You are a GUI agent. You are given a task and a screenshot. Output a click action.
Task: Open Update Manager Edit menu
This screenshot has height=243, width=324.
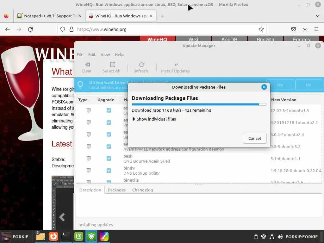click(x=92, y=54)
